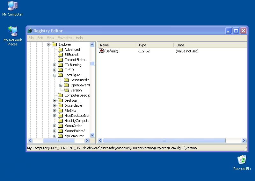Click tree pane scroll right arrow
The width and height of the screenshot is (255, 181).
point(87,140)
